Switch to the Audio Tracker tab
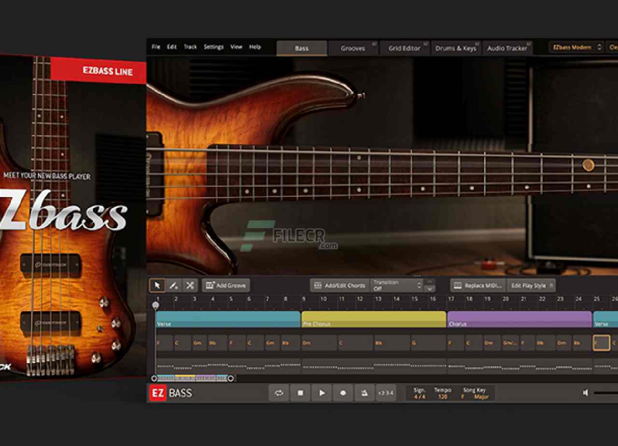Image resolution: width=618 pixels, height=446 pixels. 507,48
